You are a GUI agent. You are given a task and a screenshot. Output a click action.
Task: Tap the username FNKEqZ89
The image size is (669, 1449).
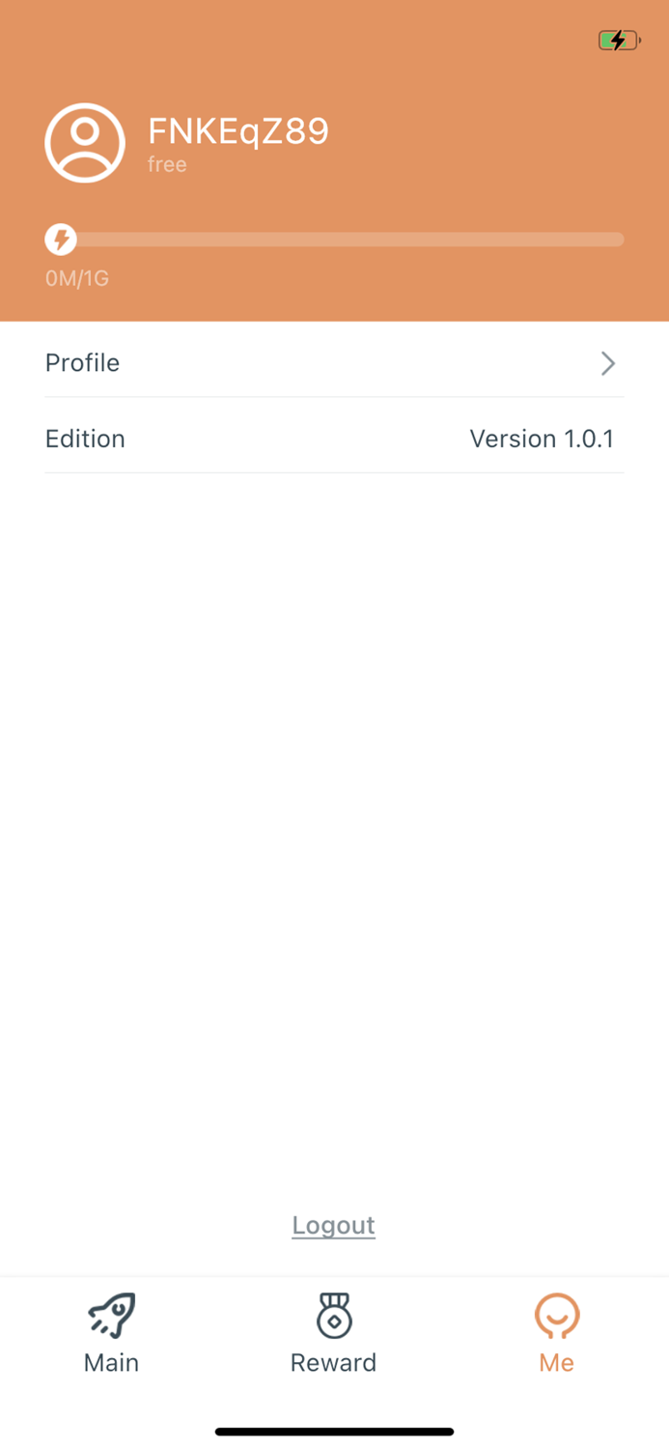click(x=238, y=130)
